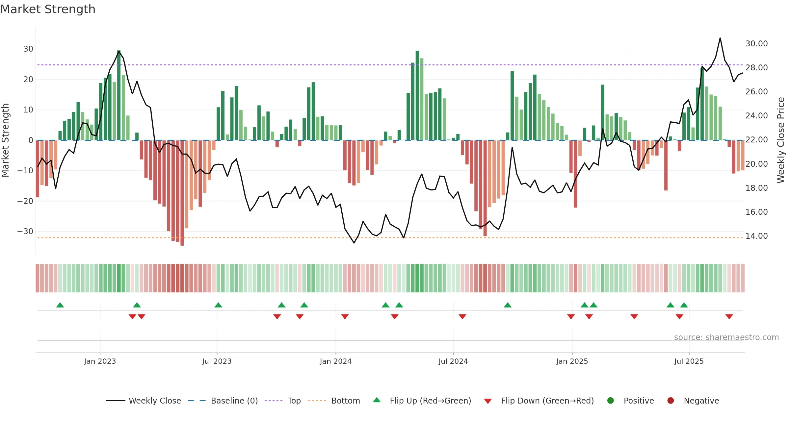Click the '24.00' price tick on the right axis

coord(757,116)
